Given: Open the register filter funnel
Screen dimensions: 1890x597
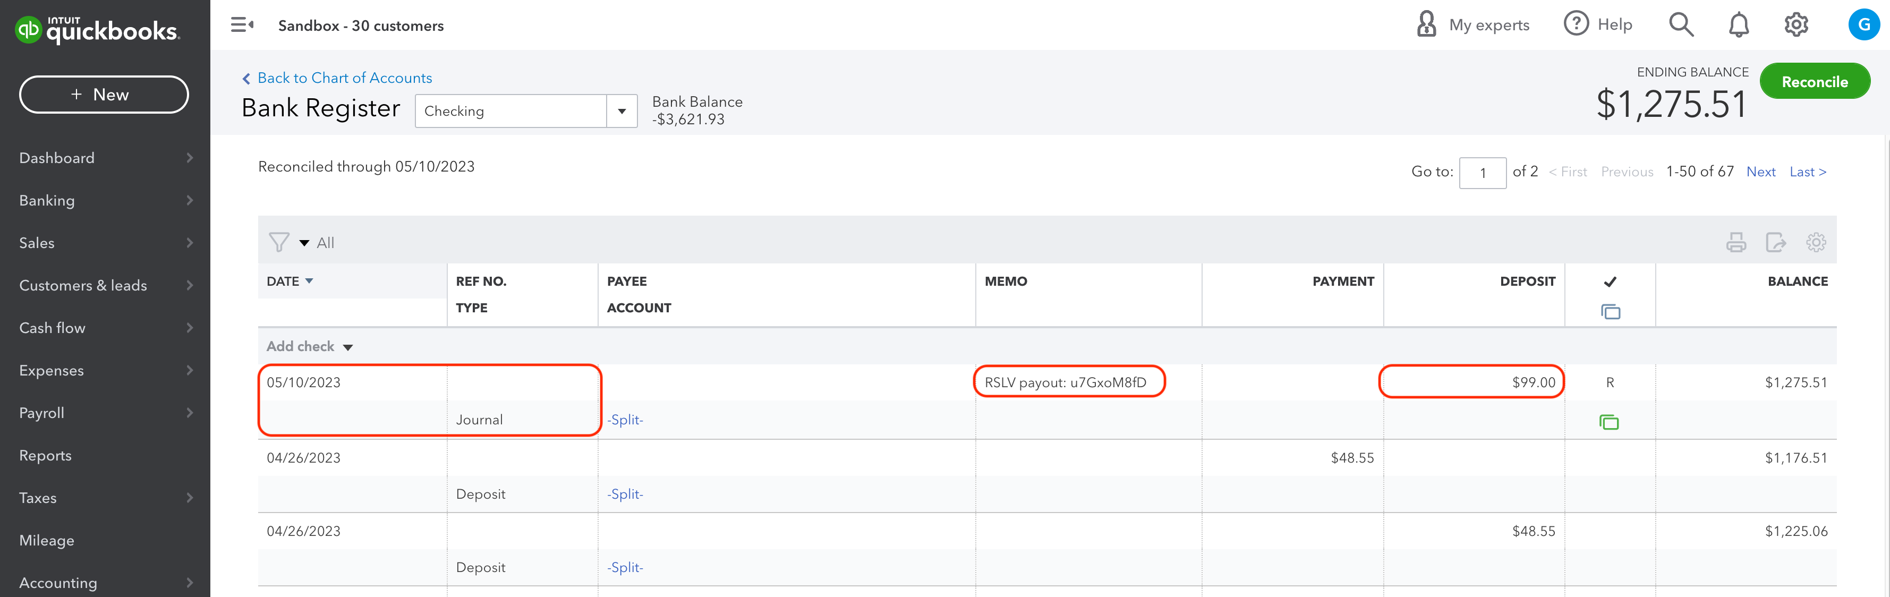Looking at the screenshot, I should tap(279, 243).
